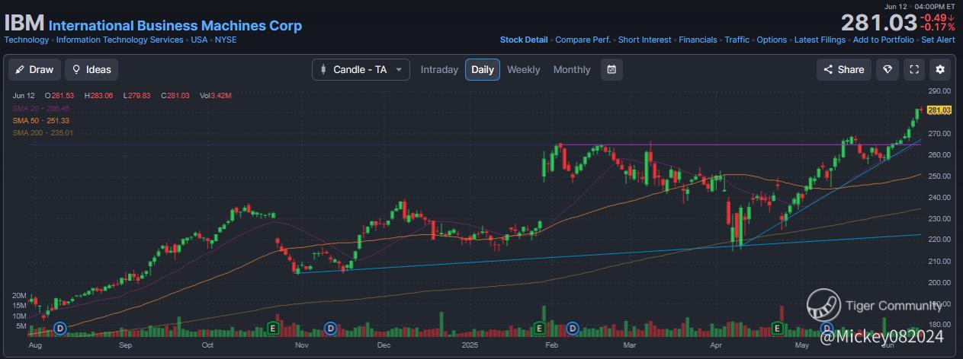Toggle fullscreen chart view
Image resolution: width=963 pixels, height=359 pixels.
click(914, 69)
